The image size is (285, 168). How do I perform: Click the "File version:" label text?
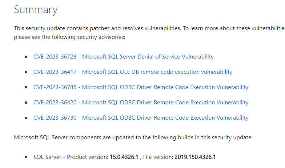(158, 157)
